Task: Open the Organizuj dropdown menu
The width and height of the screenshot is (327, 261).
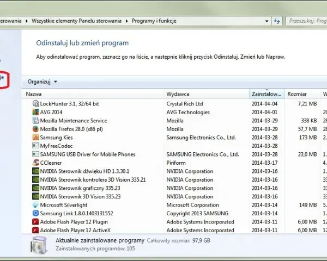Action: [43, 82]
